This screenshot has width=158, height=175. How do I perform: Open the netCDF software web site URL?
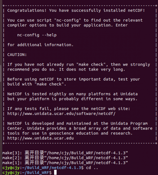click(x=62, y=114)
